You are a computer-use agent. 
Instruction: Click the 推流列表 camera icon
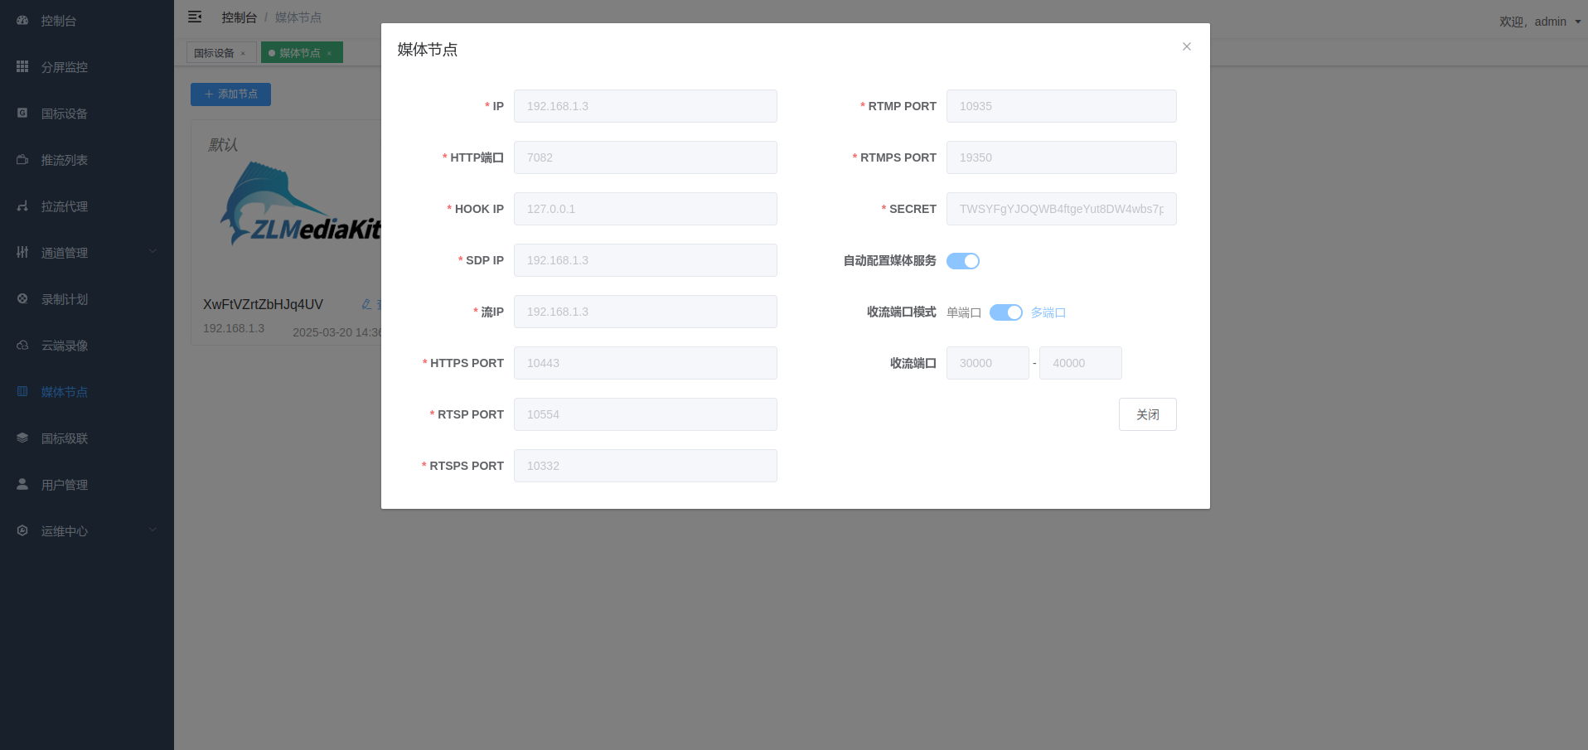click(22, 159)
